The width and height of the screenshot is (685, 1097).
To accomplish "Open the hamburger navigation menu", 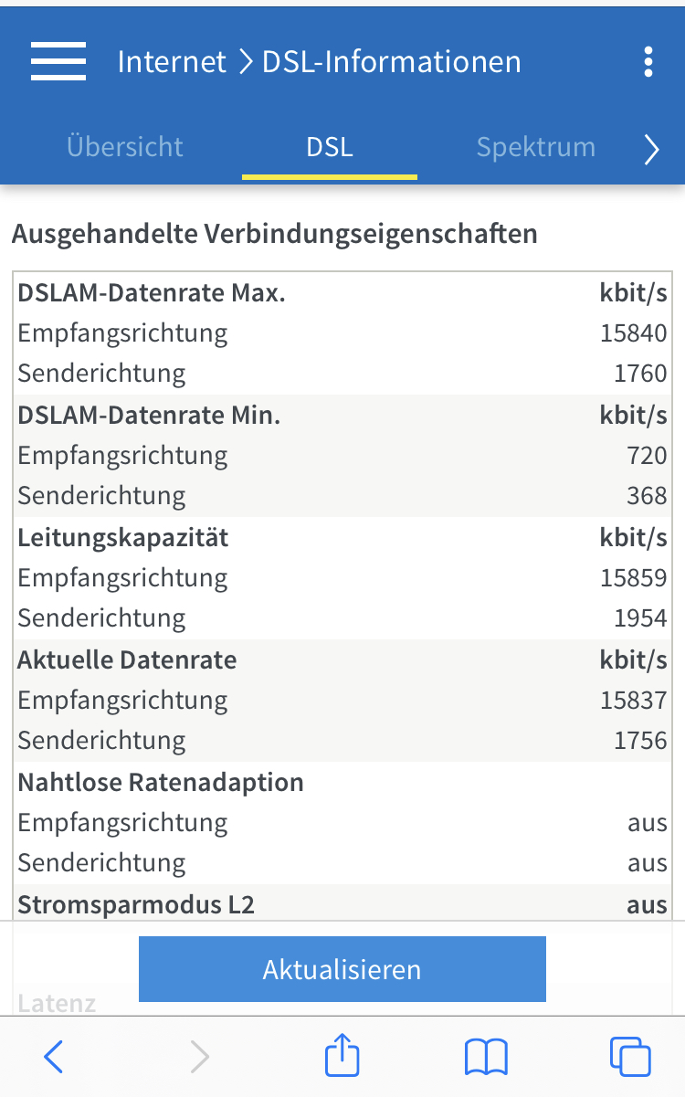I will point(58,61).
